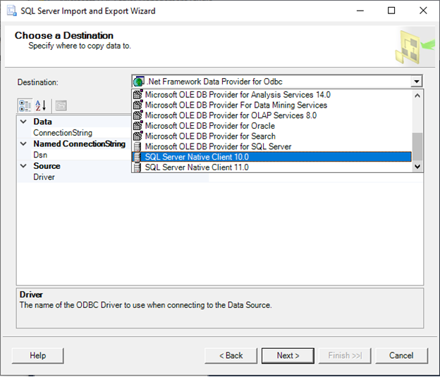440x377 pixels.
Task: Click the icon beside OLE DB Provider for Search
Action: pyautogui.click(x=137, y=136)
